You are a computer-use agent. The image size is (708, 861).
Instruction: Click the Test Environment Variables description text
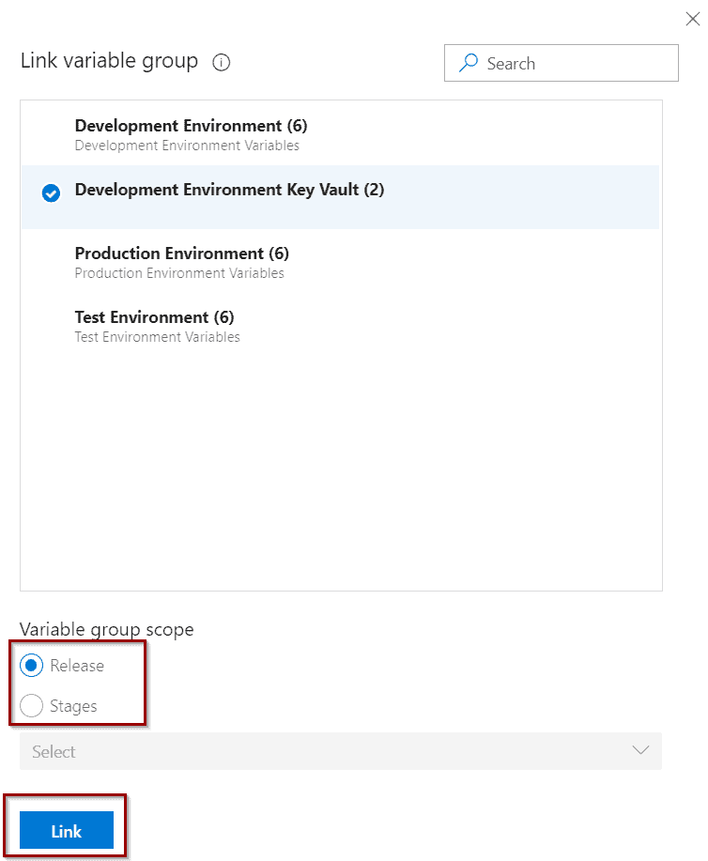tap(157, 336)
